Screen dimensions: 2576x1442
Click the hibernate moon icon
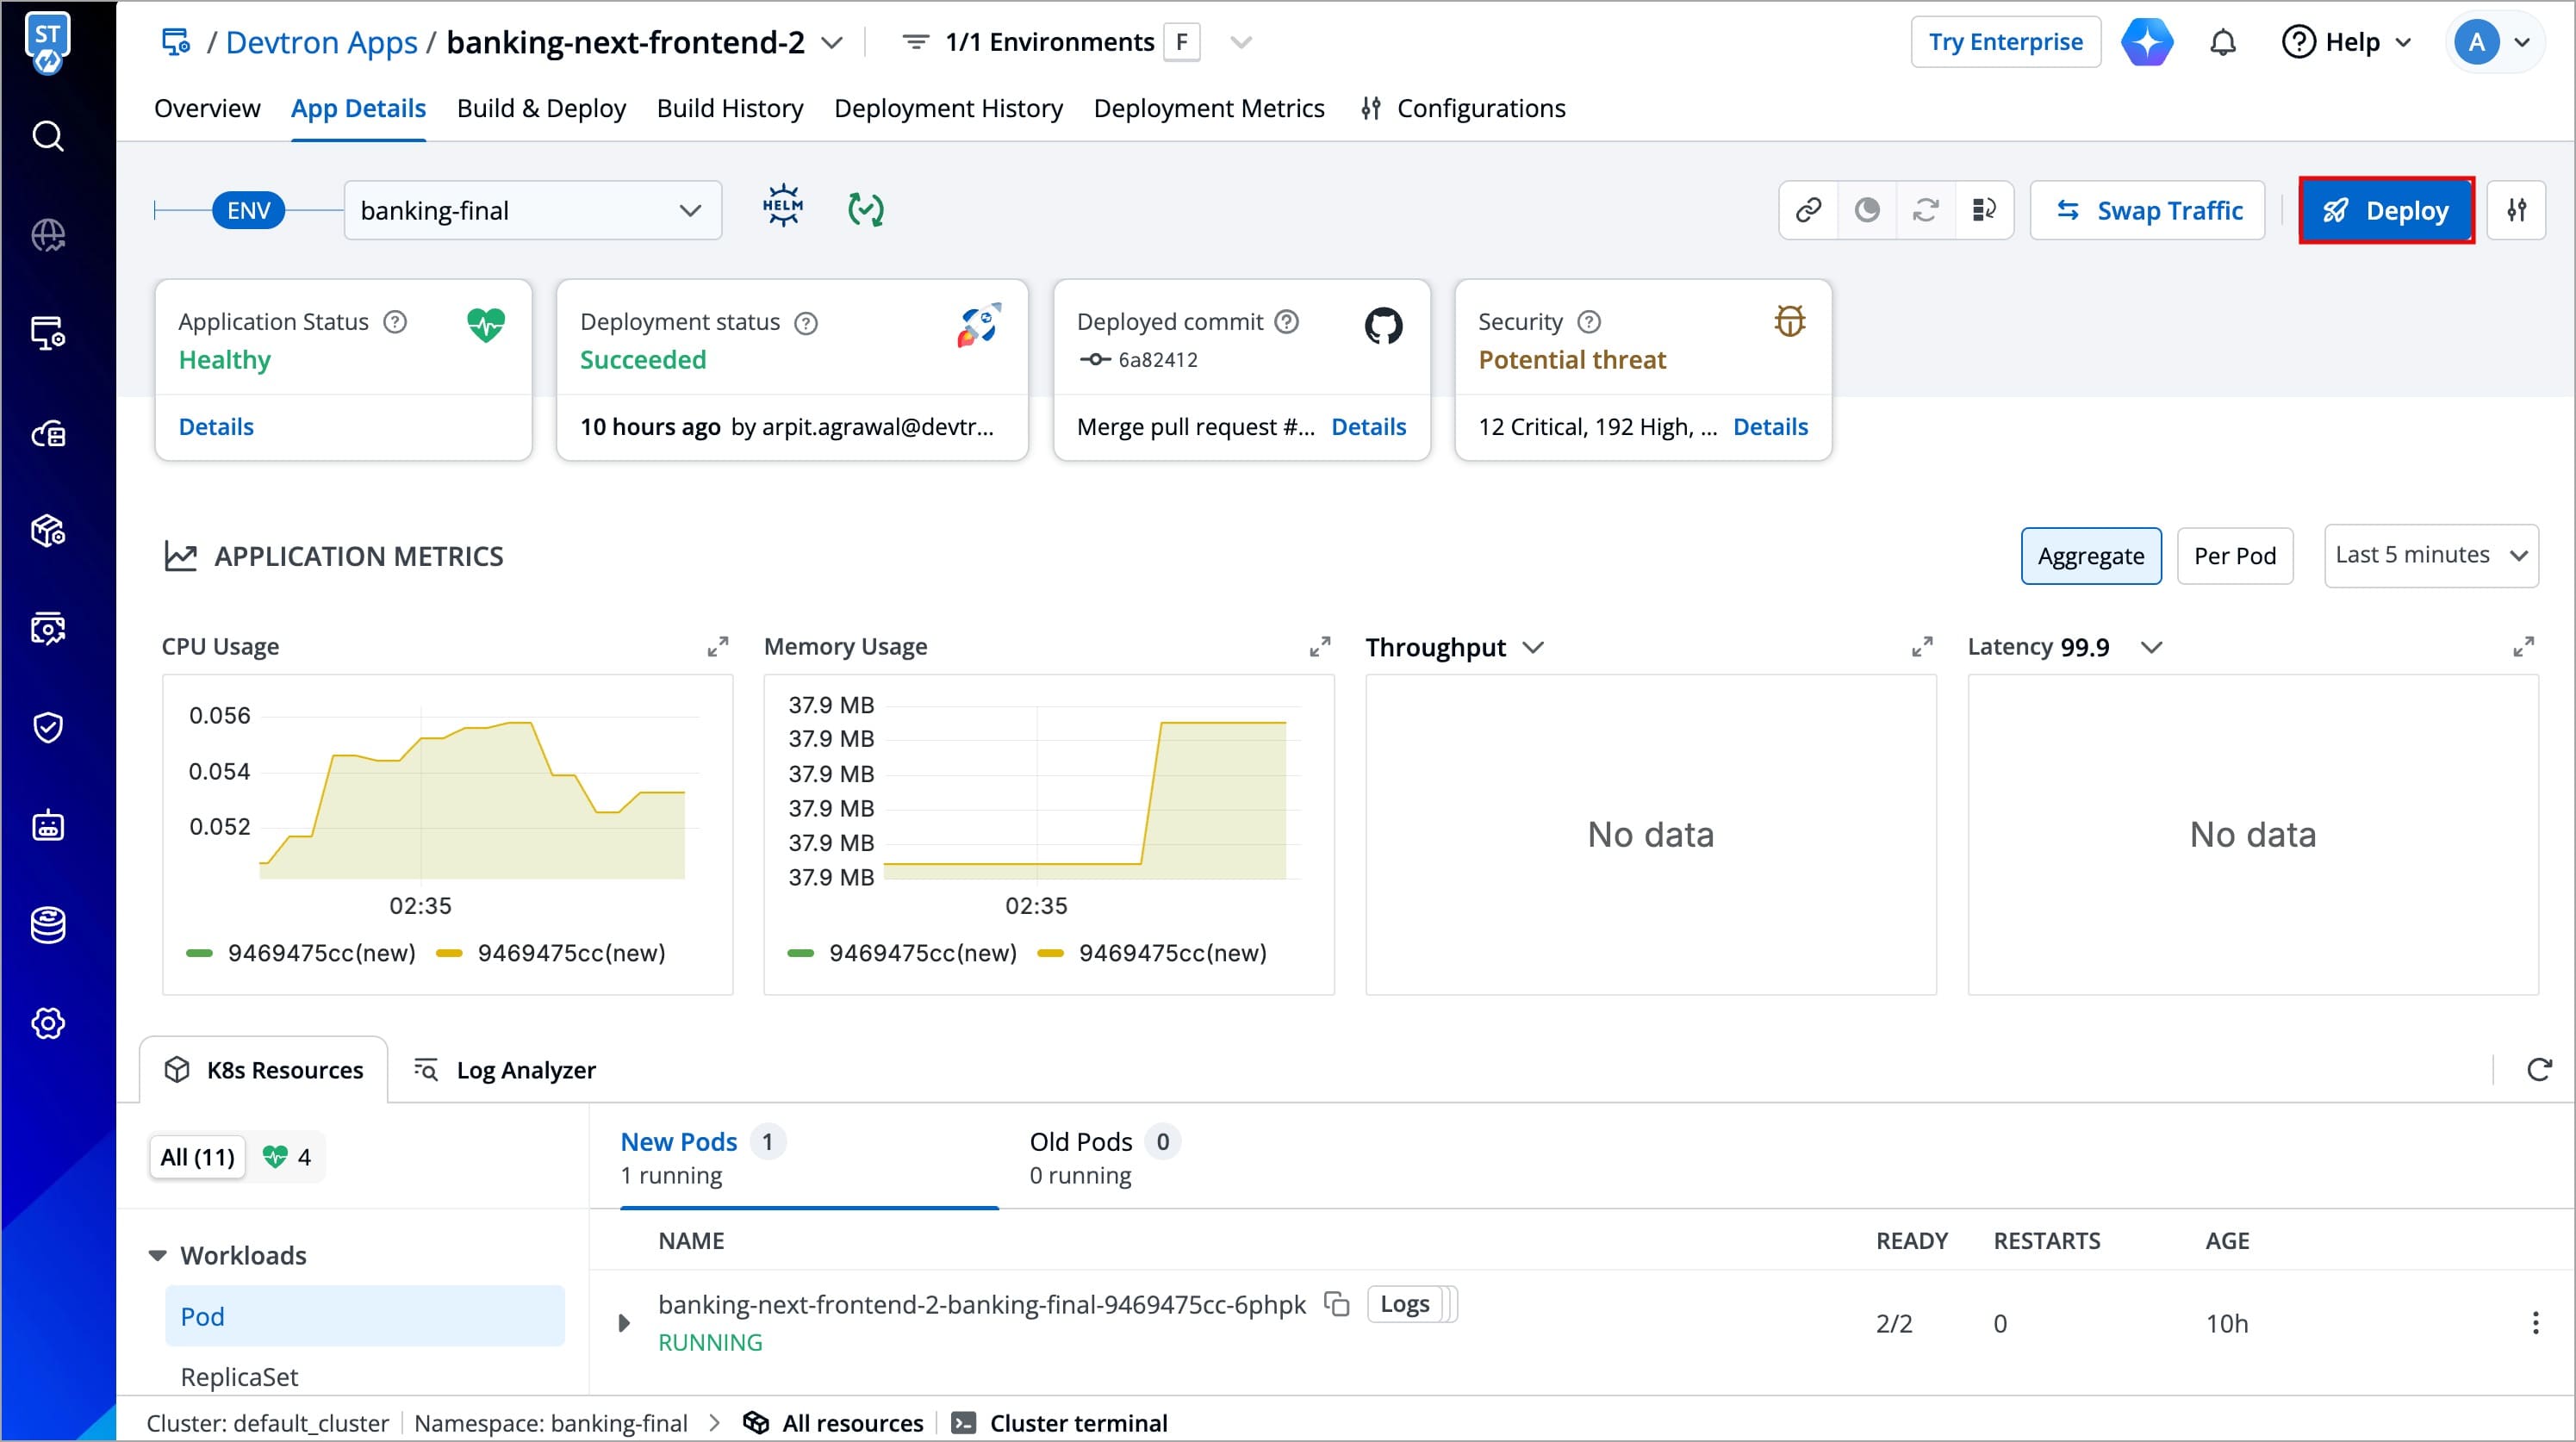(1866, 210)
